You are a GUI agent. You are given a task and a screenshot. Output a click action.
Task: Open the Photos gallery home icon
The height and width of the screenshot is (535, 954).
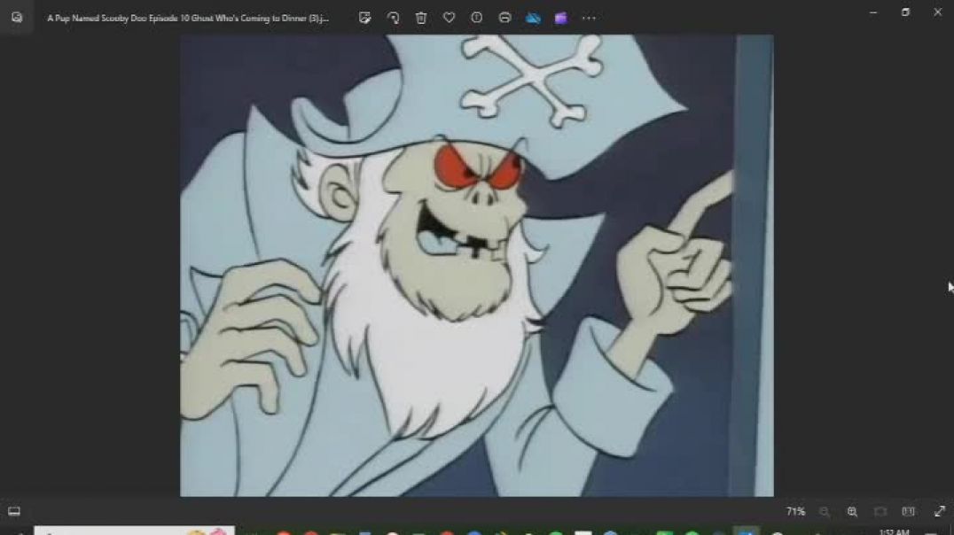(17, 17)
